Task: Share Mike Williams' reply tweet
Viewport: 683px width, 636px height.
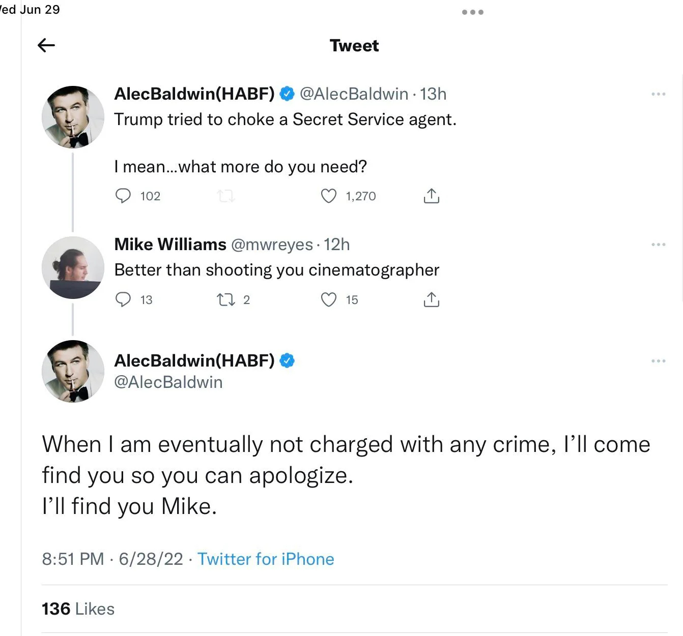Action: (431, 299)
